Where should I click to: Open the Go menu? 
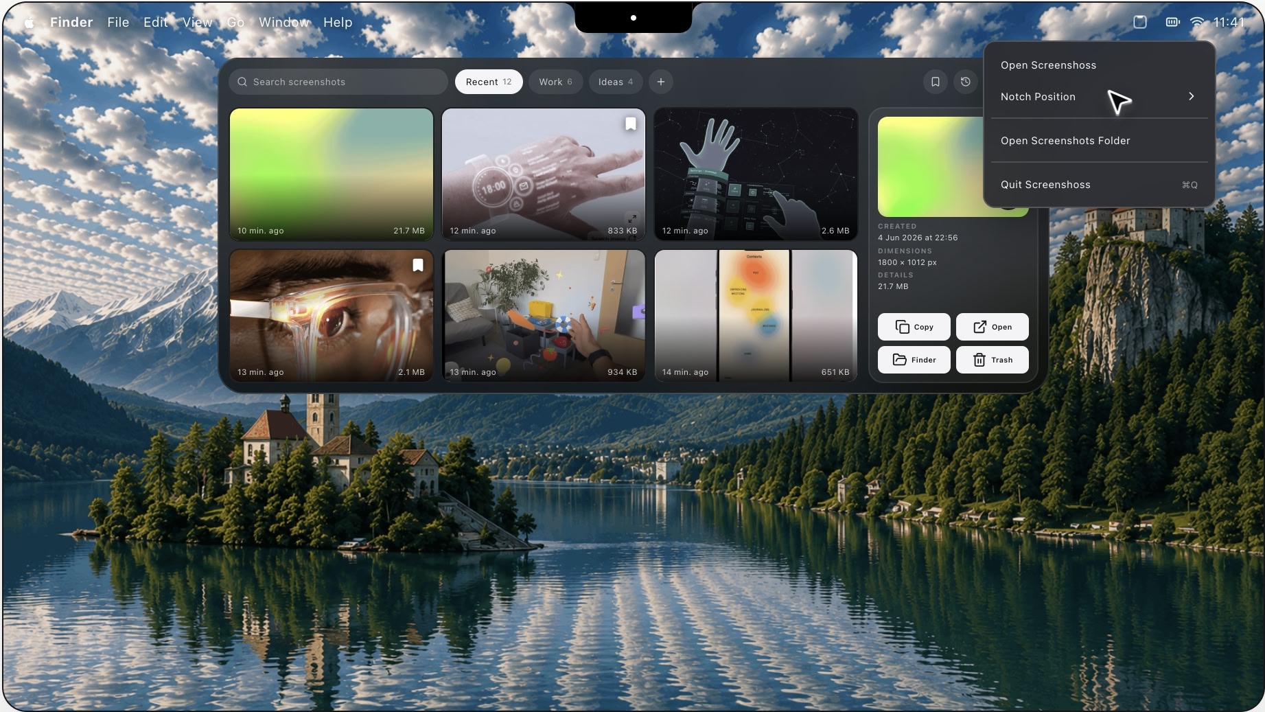[235, 22]
